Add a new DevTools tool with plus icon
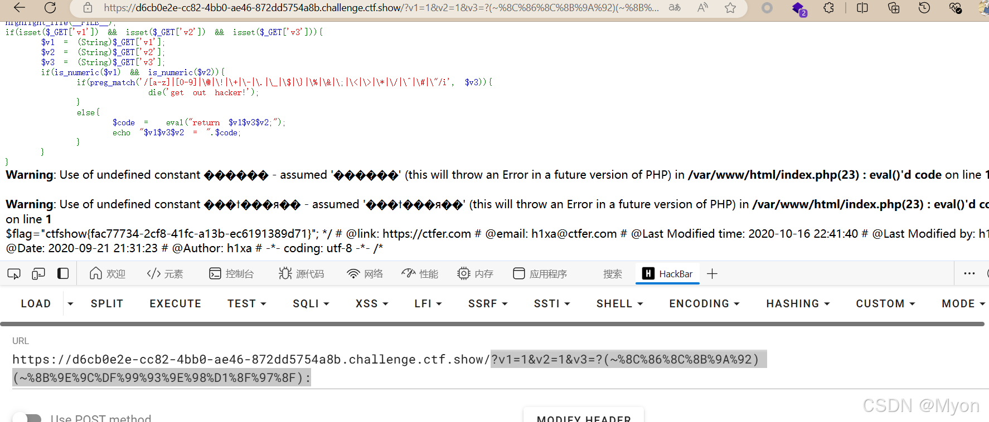 [712, 274]
